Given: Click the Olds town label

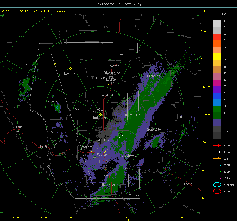Looking at the screenshot, I should [100, 110].
